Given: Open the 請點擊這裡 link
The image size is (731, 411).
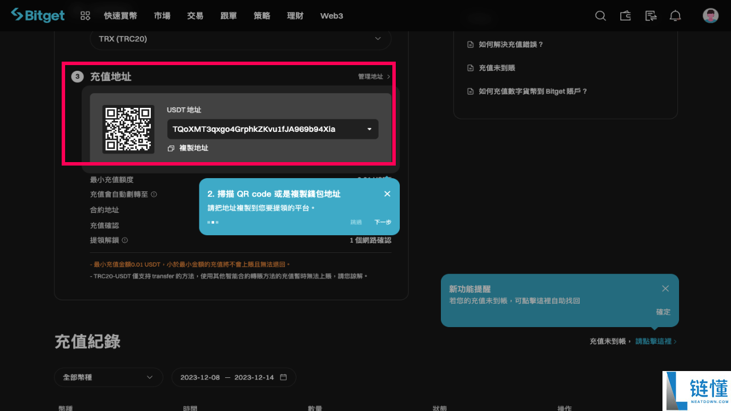Looking at the screenshot, I should pyautogui.click(x=656, y=341).
